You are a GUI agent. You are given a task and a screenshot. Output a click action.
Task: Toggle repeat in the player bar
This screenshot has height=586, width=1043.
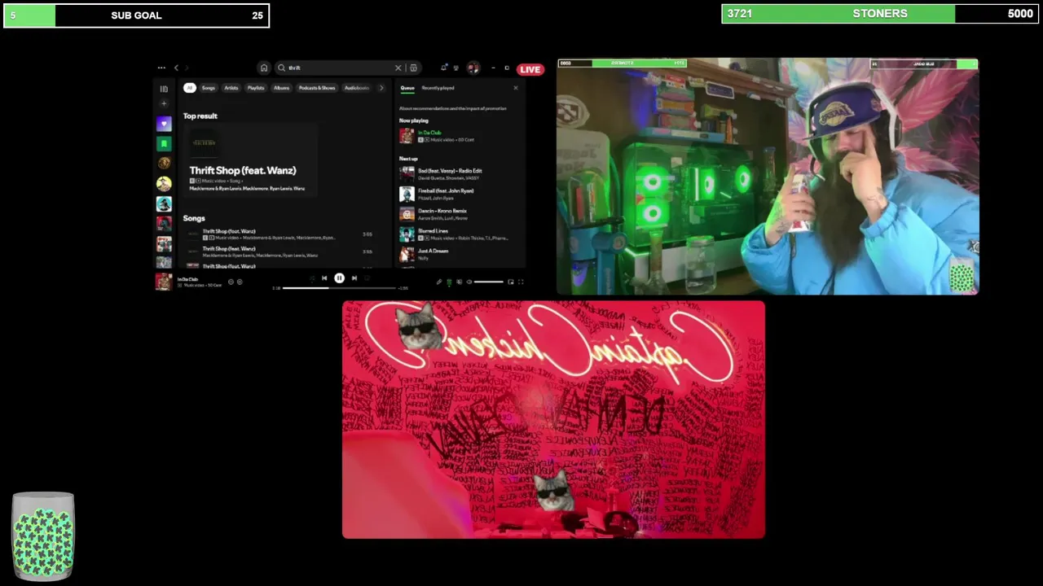(367, 278)
